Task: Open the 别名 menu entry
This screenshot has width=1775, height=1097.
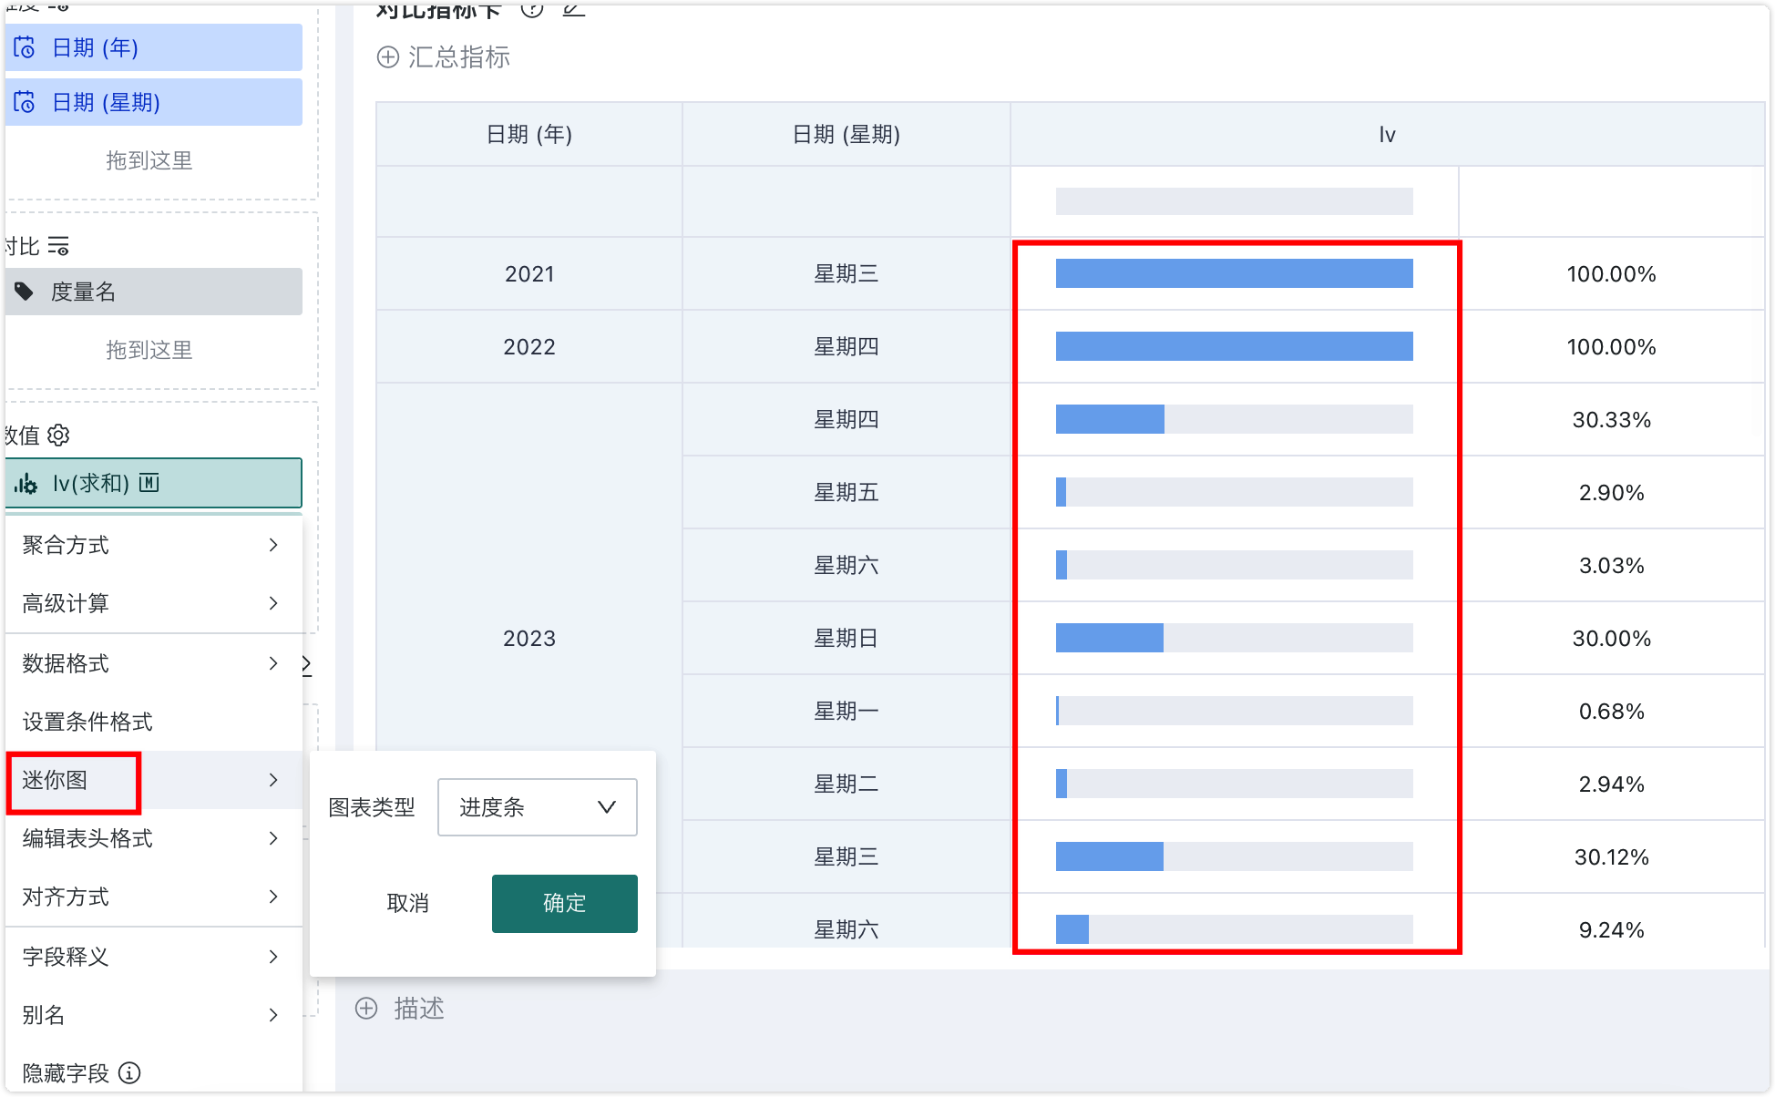Action: pos(154,1015)
